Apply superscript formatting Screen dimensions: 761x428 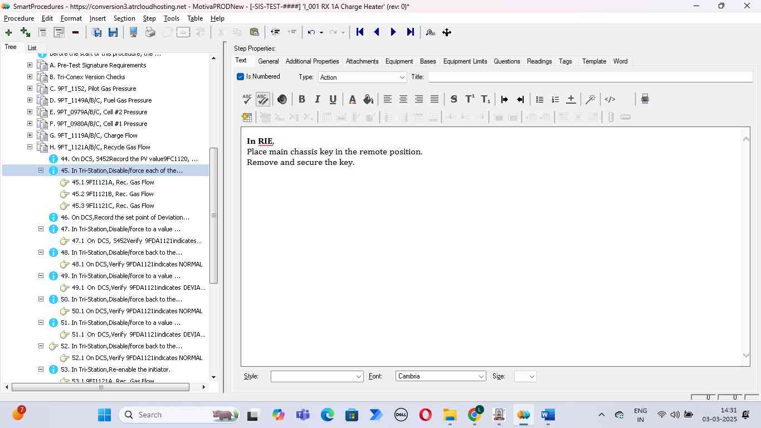(x=470, y=99)
